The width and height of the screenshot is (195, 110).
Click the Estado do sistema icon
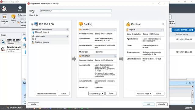pyautogui.click(x=33, y=42)
